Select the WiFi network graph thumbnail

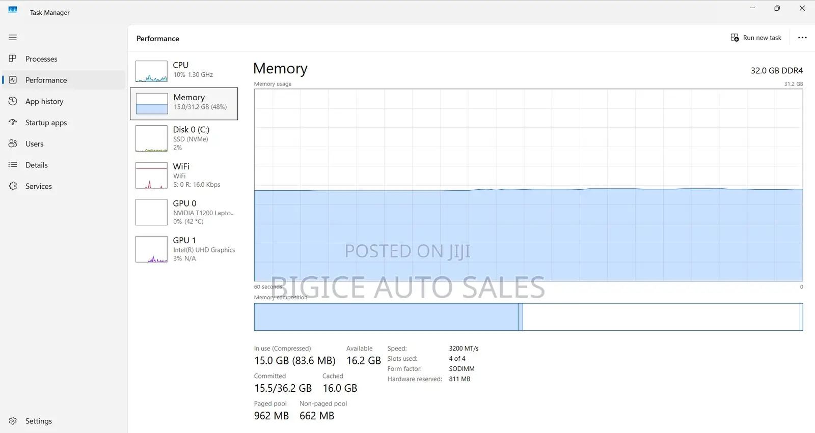151,175
